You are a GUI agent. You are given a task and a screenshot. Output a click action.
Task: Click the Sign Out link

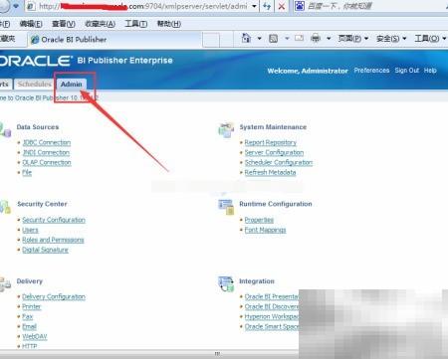point(407,71)
